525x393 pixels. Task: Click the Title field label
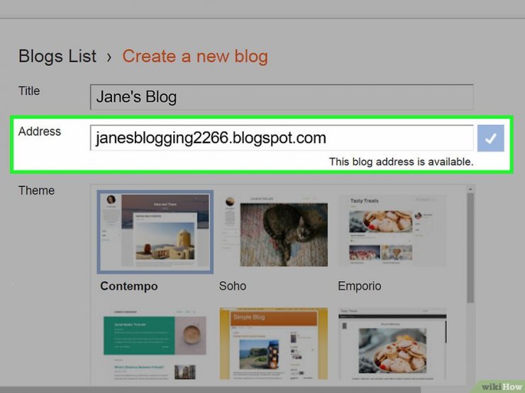point(29,91)
